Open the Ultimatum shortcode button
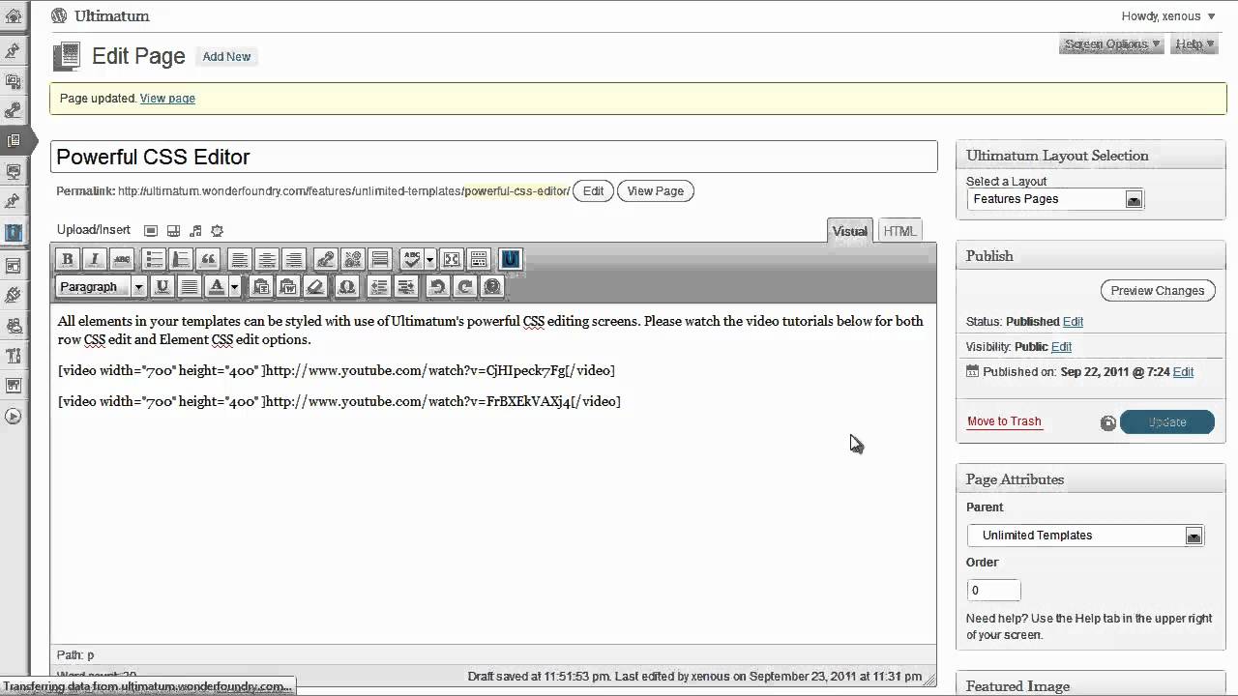The width and height of the screenshot is (1238, 696). 511,259
